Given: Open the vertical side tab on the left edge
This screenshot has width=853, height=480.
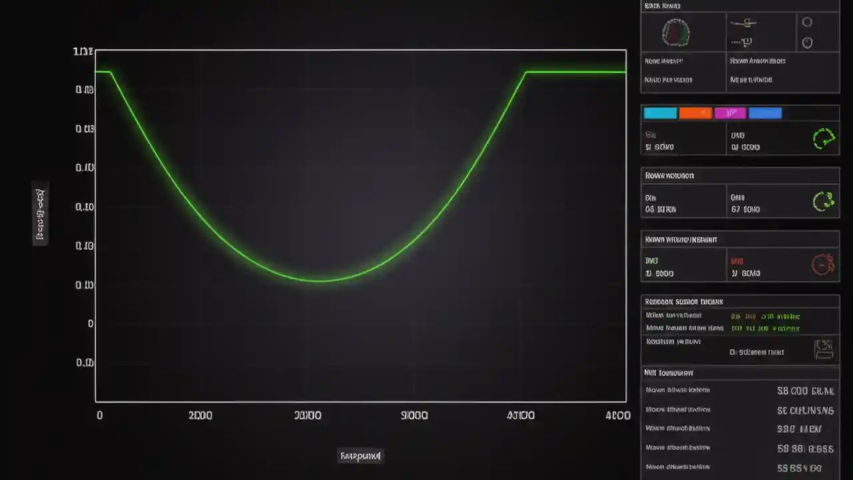Looking at the screenshot, I should click(40, 213).
